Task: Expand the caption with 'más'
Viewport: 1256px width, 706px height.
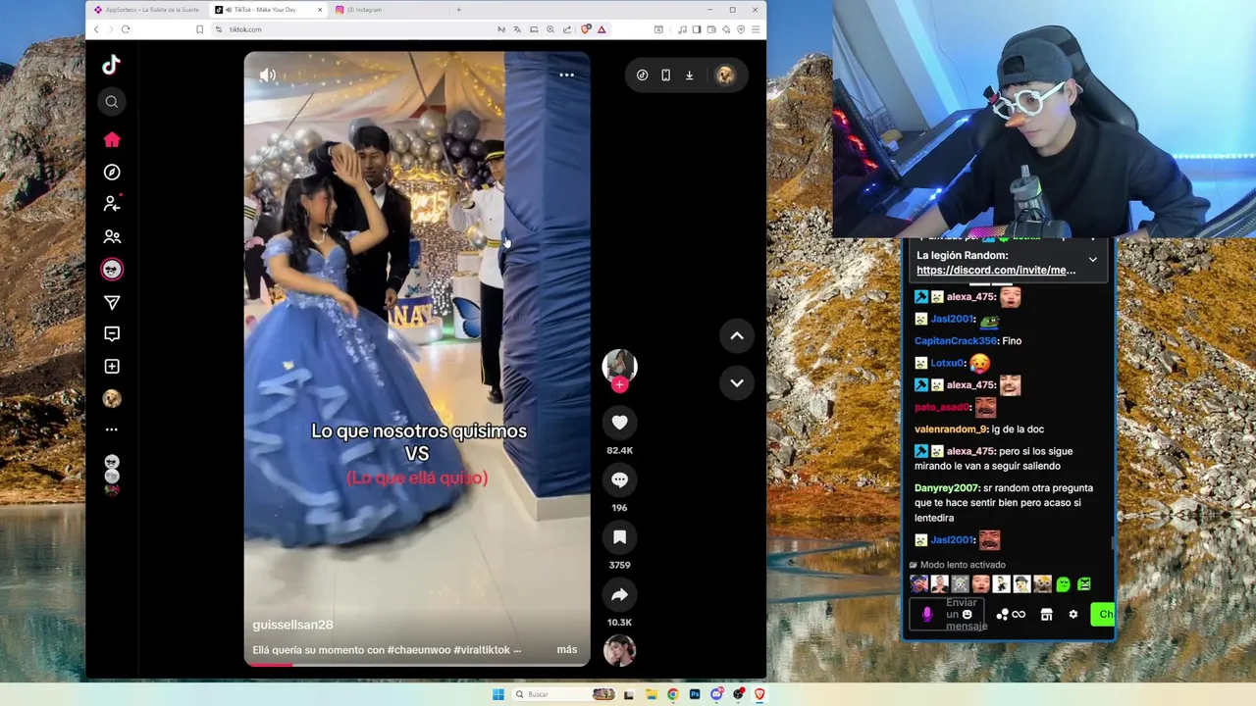Action: click(567, 649)
